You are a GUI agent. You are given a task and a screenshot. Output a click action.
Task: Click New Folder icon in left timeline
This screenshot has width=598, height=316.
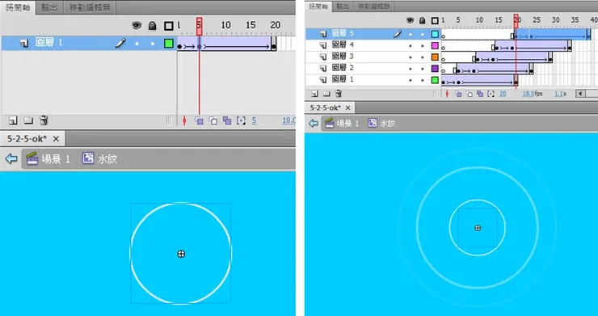point(28,121)
